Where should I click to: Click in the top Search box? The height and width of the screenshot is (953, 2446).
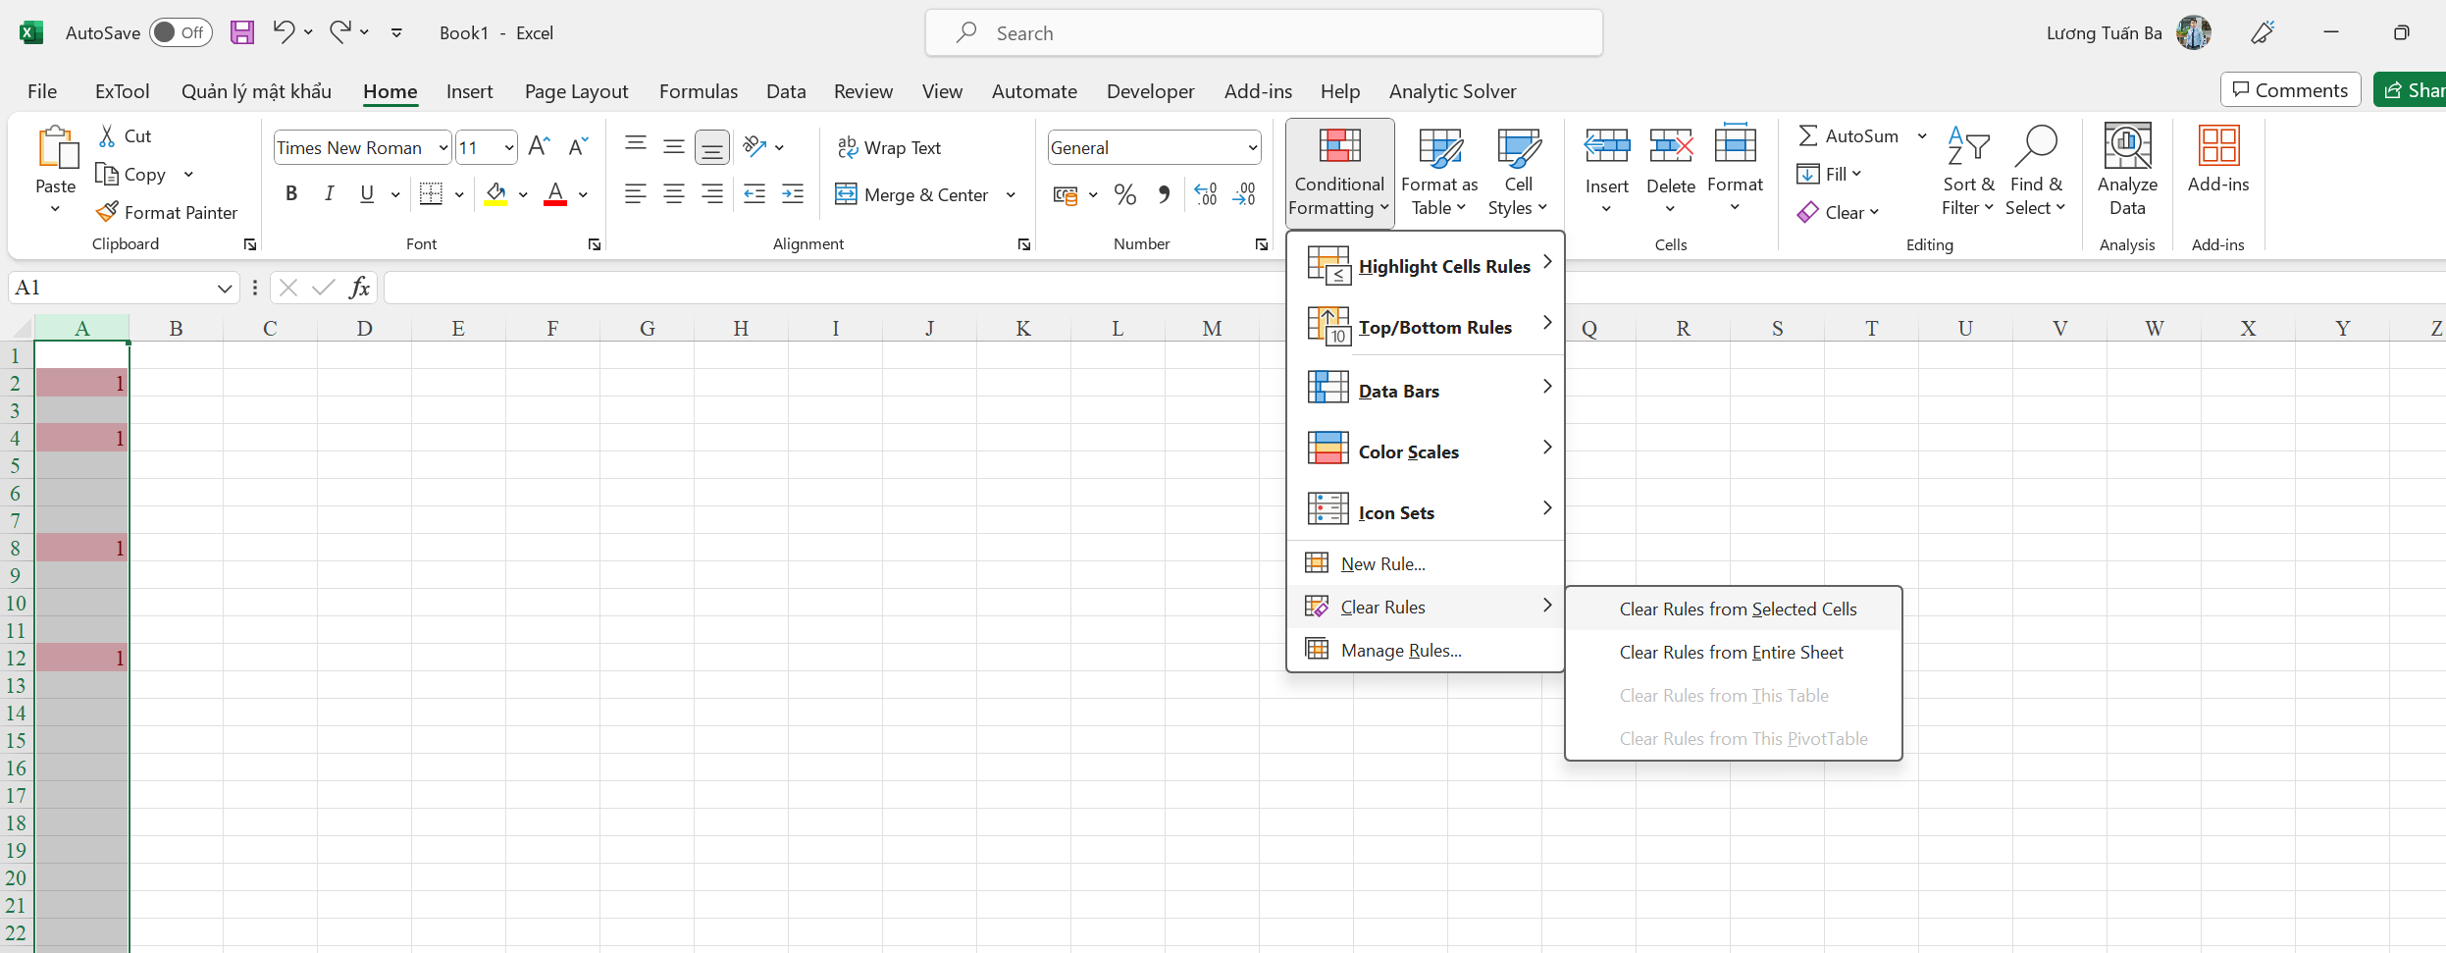[x=1264, y=33]
